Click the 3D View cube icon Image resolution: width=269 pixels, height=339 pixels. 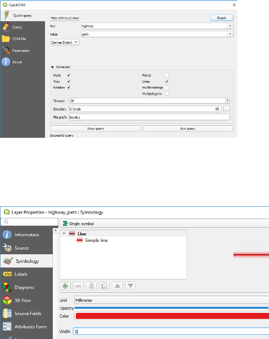point(7,300)
